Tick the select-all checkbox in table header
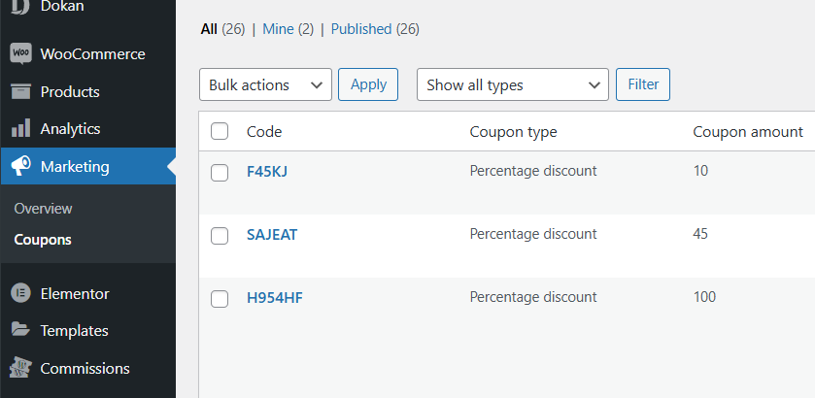The image size is (815, 398). pyautogui.click(x=220, y=132)
